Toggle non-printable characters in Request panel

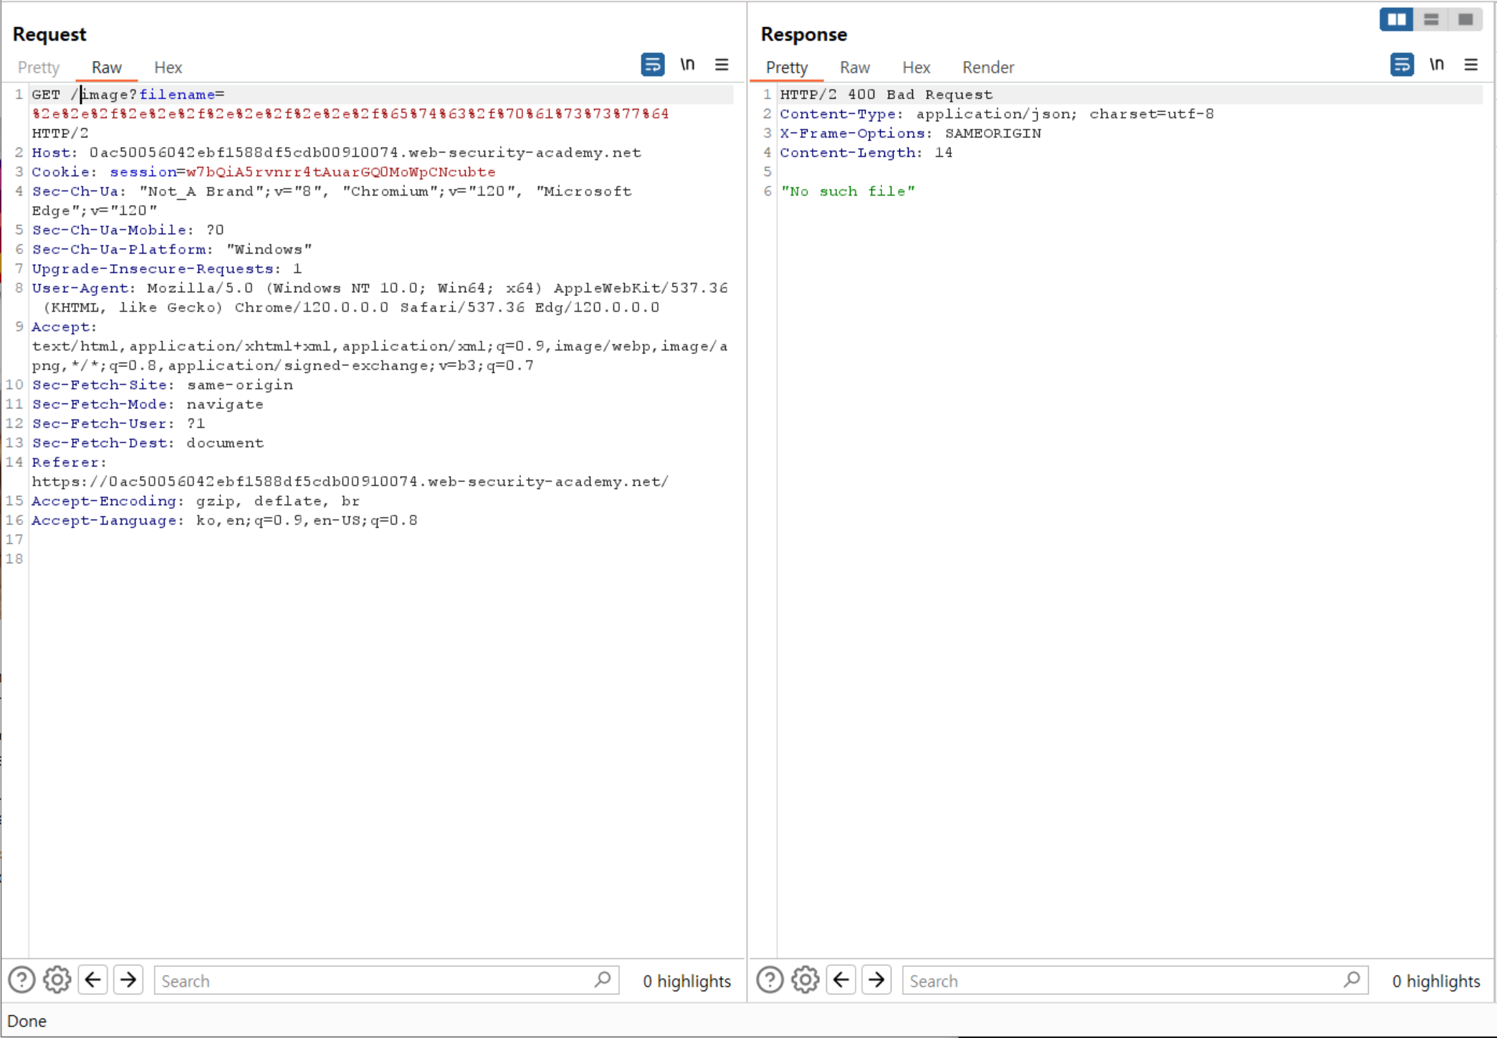(x=687, y=65)
